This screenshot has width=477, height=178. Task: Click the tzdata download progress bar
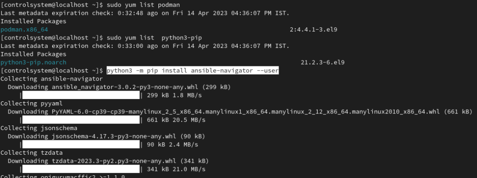(x=81, y=169)
